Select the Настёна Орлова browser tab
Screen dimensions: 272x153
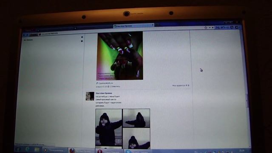pos(133,26)
